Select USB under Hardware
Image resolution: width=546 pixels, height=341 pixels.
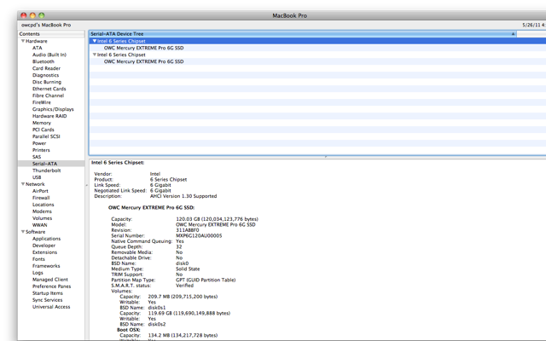(x=37, y=177)
